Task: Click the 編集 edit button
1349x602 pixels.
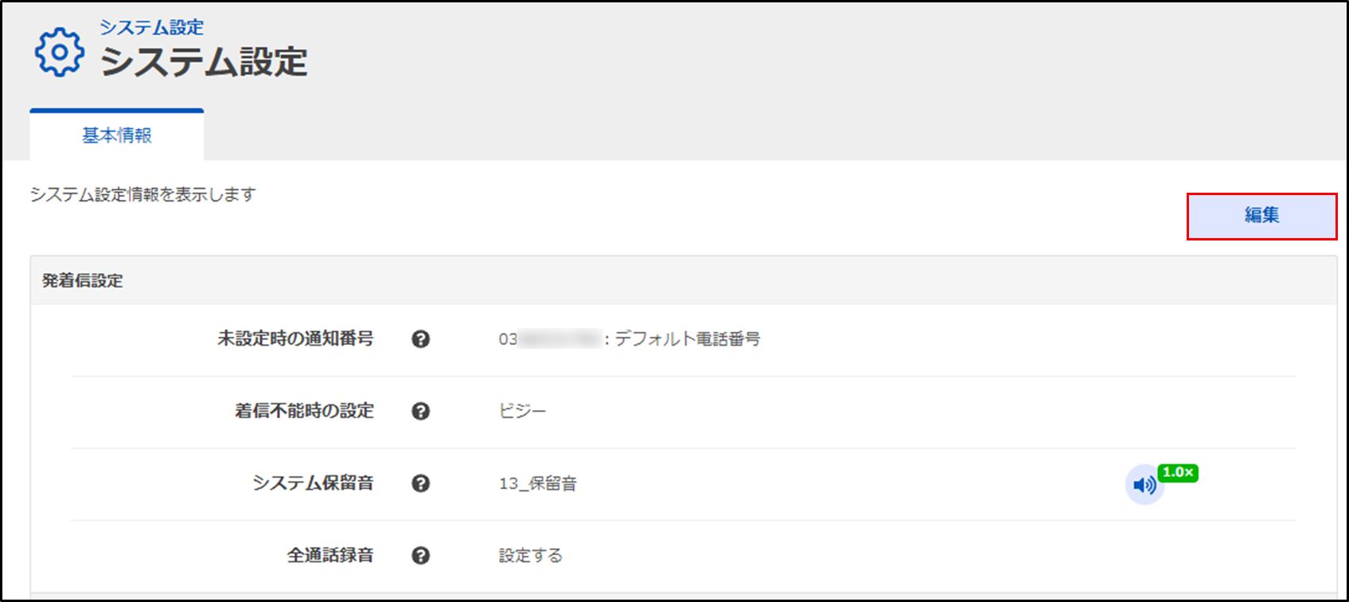Action: pos(1261,216)
